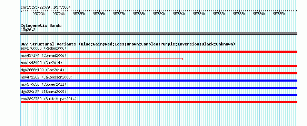Image resolution: width=307 pixels, height=126 pixels.
Task: Click the 95727k ruler position
Action: [x=119, y=14]
